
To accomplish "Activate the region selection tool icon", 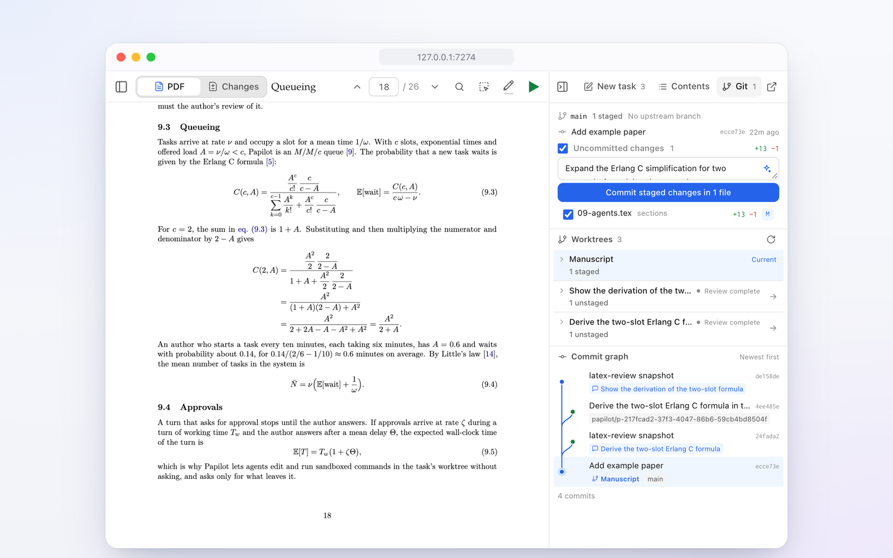I will (x=484, y=86).
